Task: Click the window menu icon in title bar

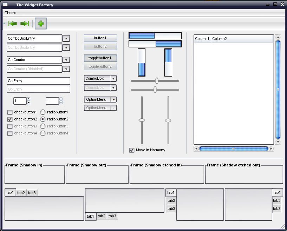Action: (5, 5)
